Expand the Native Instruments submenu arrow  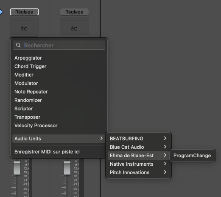[x=165, y=164]
